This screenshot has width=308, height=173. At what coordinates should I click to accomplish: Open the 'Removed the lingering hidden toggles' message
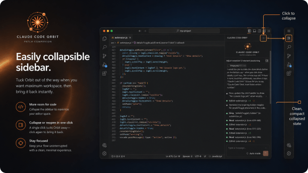[x=247, y=107]
